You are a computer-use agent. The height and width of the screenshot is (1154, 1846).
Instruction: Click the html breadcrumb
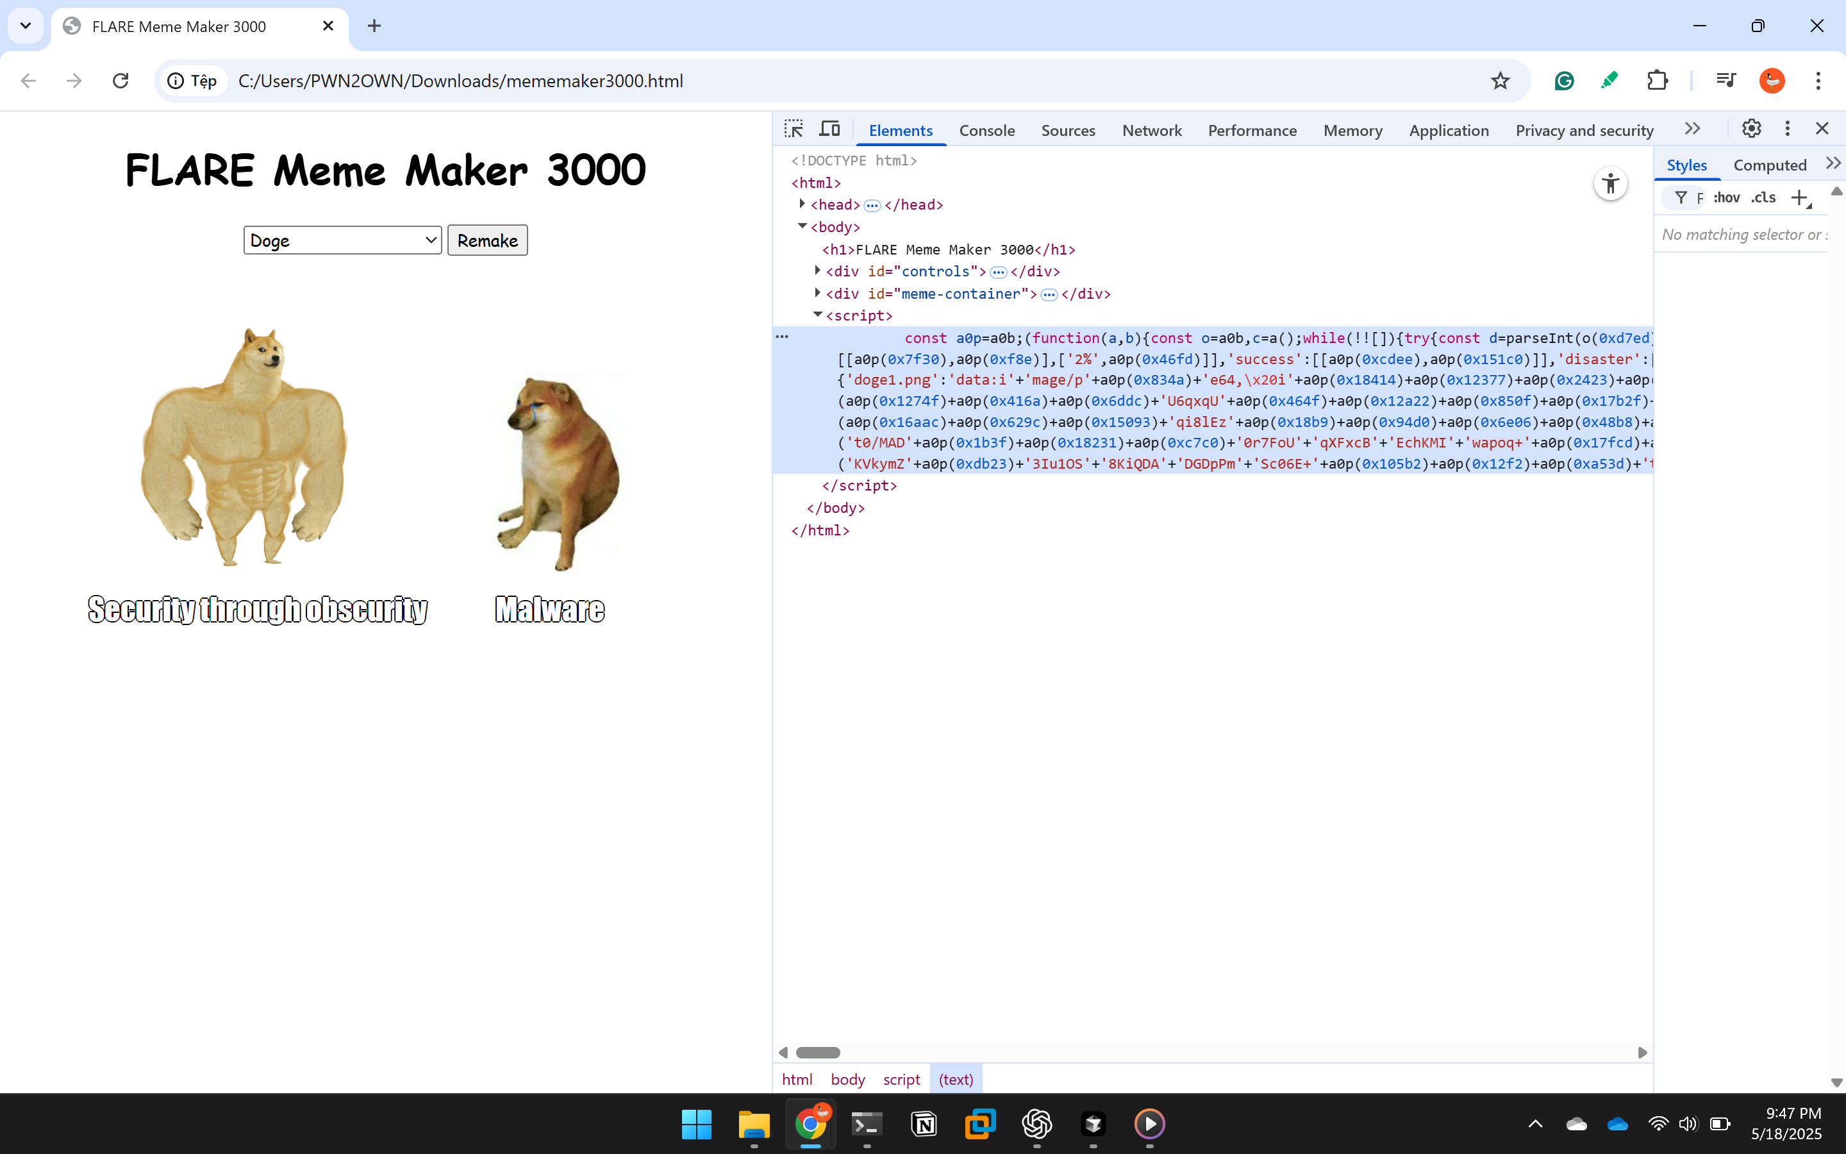pyautogui.click(x=797, y=1079)
